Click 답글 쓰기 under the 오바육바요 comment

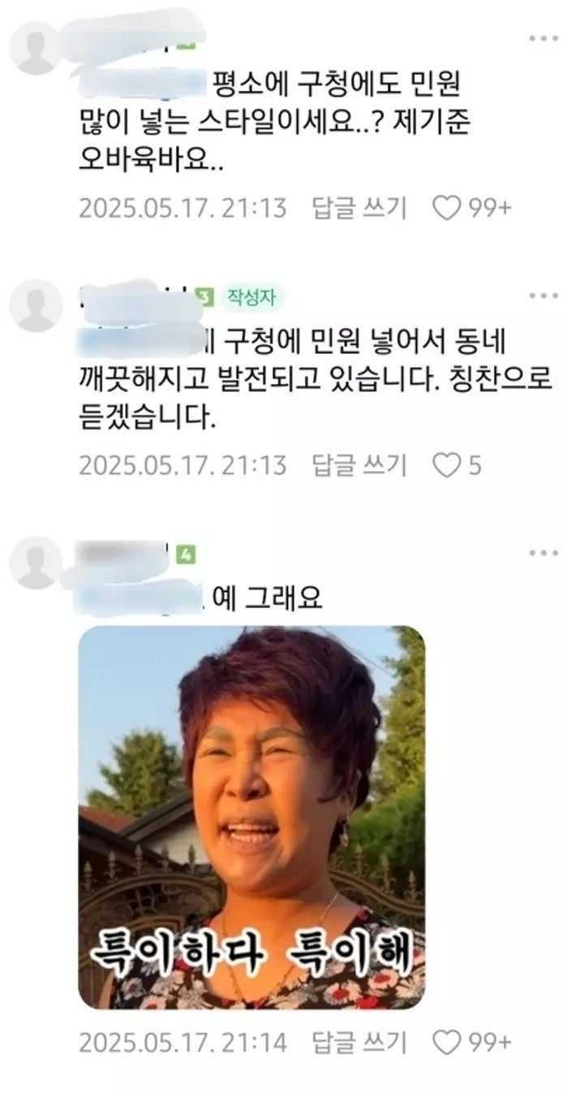pyautogui.click(x=359, y=209)
